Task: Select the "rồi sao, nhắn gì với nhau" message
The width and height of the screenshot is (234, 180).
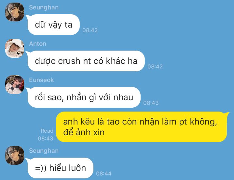Action: click(x=84, y=97)
